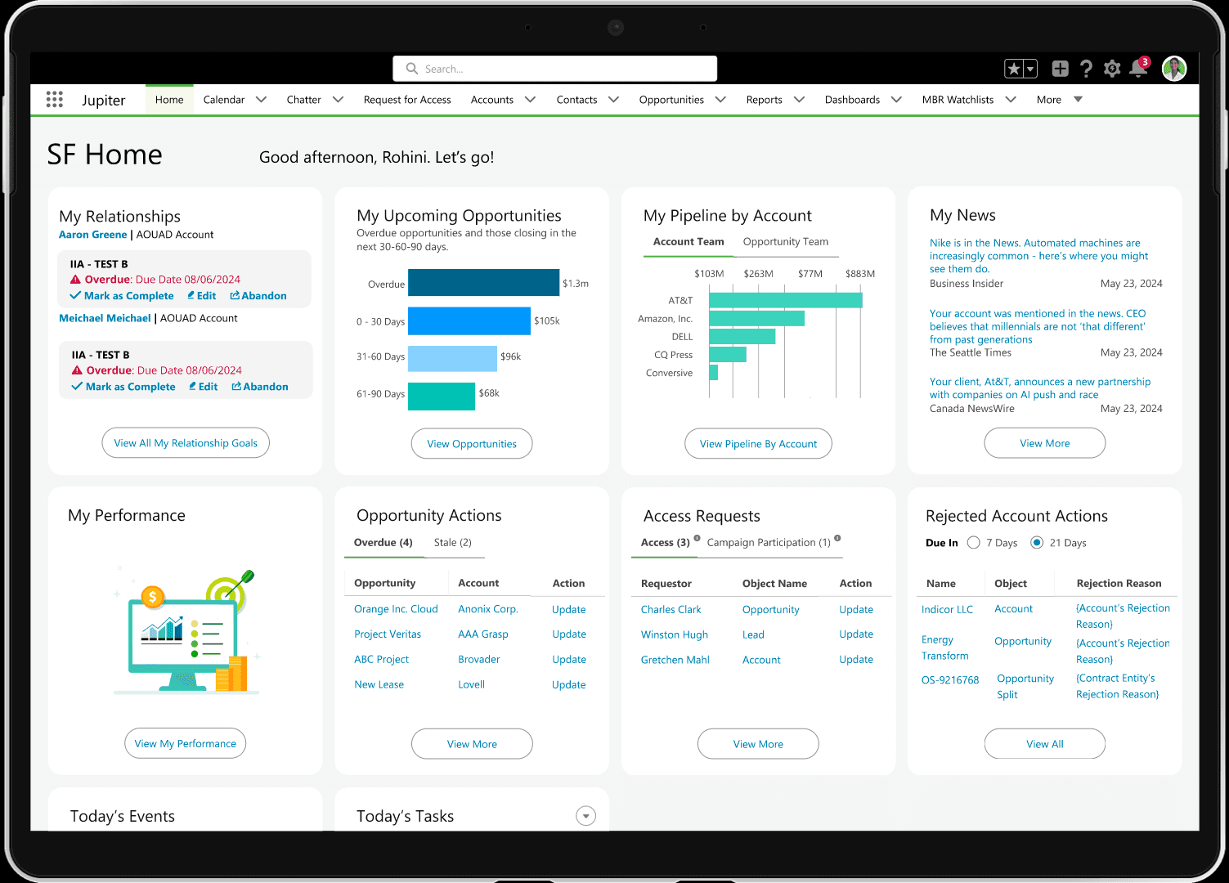Click View All My Relationship Goals button
The width and height of the screenshot is (1229, 883).
point(186,443)
